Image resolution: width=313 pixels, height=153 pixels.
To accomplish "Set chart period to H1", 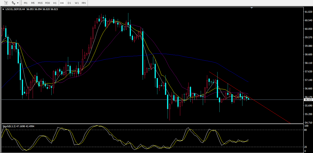I will 55,3.
